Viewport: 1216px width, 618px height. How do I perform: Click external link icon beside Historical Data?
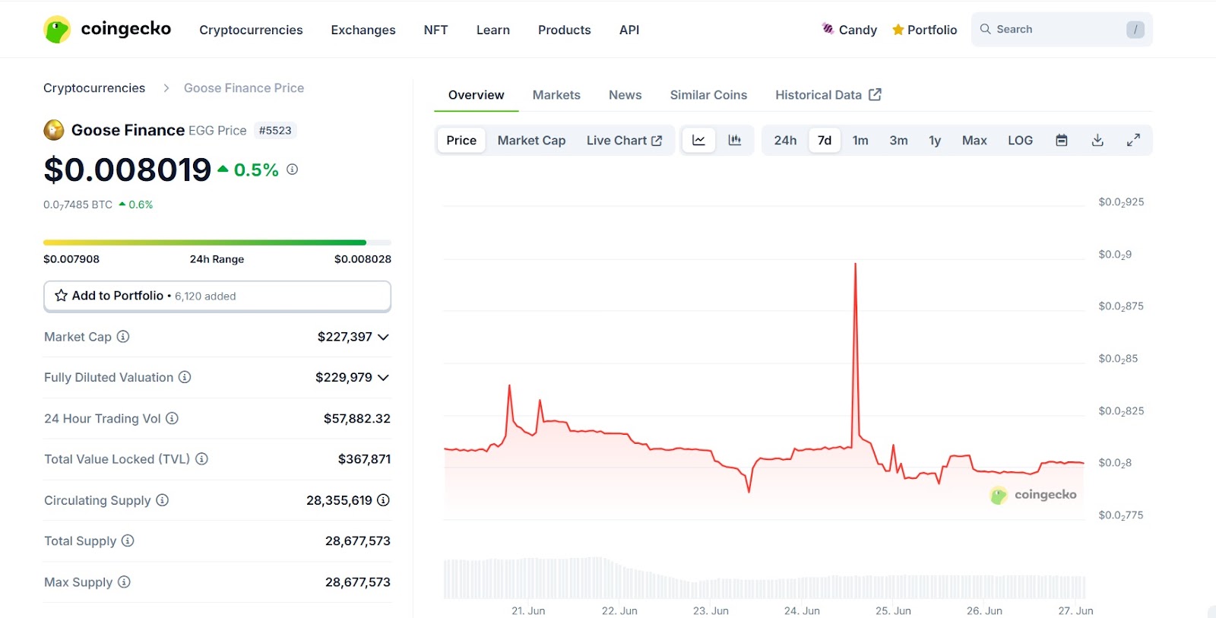(876, 94)
